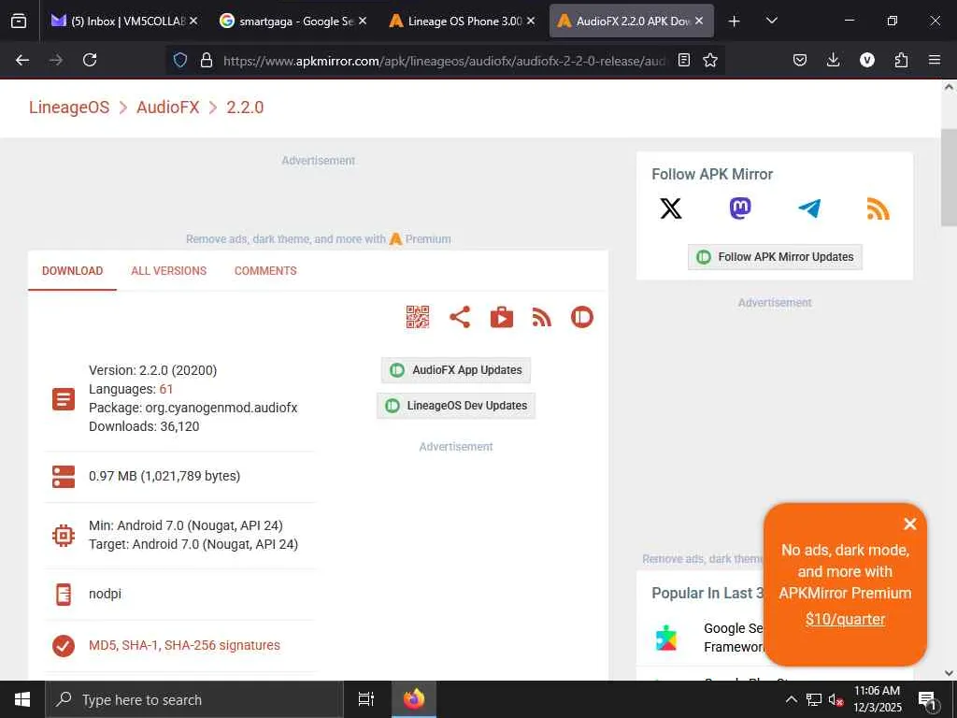The image size is (957, 718).
Task: Open APK Mirror's X (Twitter) profile
Action: tap(671, 208)
